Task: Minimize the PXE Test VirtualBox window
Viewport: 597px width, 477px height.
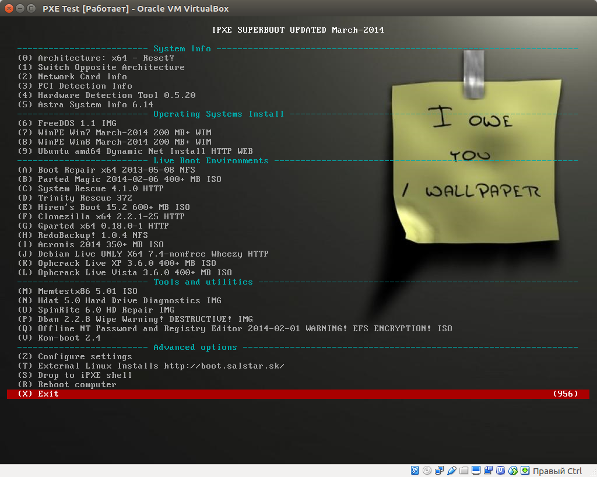Action: (20, 8)
